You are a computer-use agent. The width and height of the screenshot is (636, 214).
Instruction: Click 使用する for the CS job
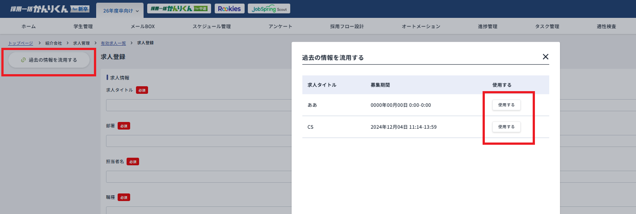(506, 127)
